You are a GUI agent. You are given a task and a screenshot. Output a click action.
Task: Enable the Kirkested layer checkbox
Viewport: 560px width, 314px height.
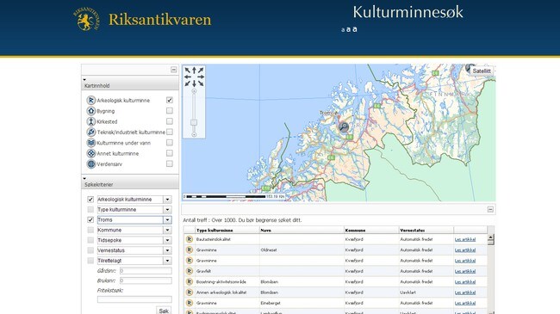170,121
